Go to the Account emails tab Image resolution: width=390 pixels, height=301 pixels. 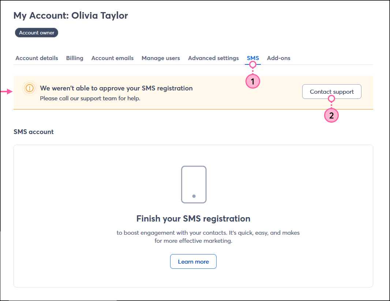coord(112,58)
